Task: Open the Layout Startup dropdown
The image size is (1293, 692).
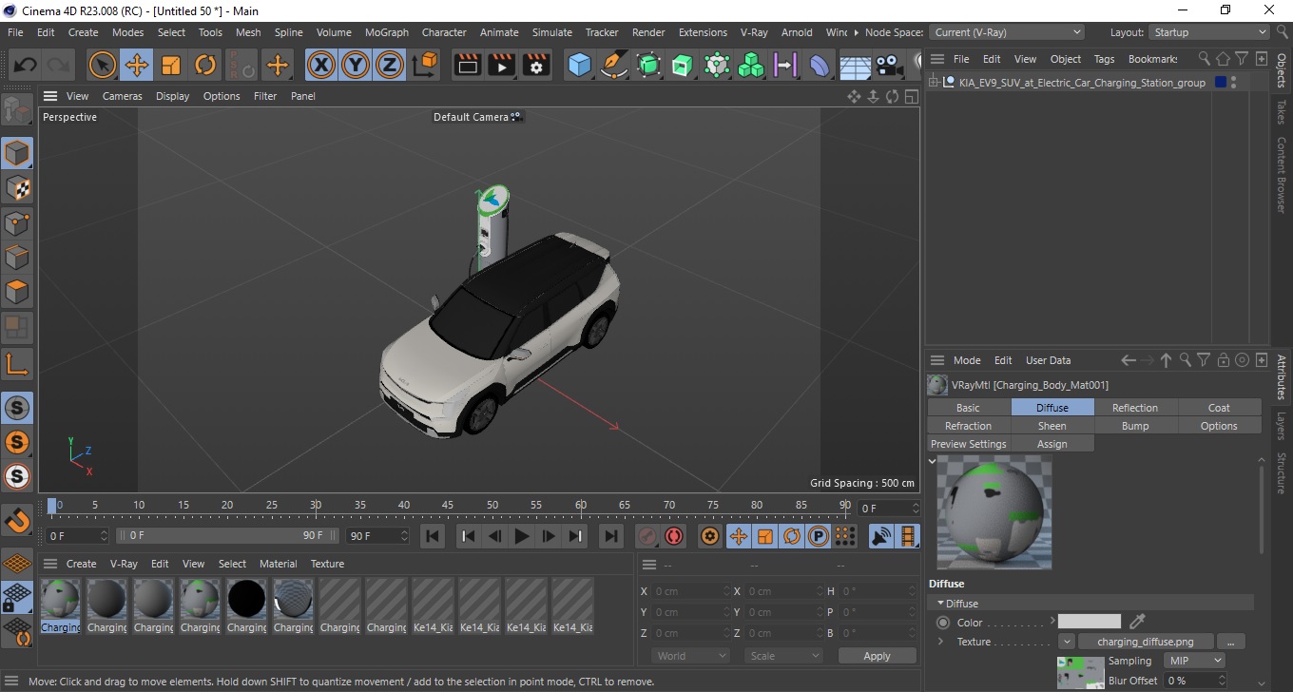Action: pyautogui.click(x=1209, y=32)
